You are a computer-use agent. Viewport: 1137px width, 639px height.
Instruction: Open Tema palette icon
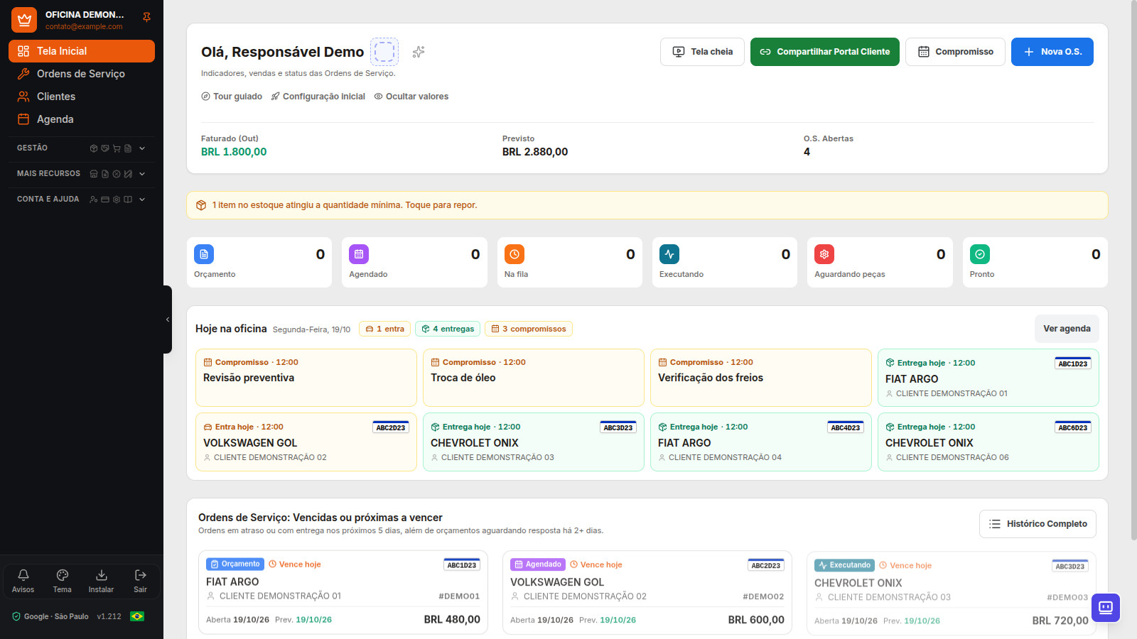[x=63, y=580]
